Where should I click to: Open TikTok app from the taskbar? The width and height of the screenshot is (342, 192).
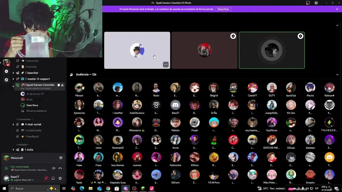click(152, 189)
